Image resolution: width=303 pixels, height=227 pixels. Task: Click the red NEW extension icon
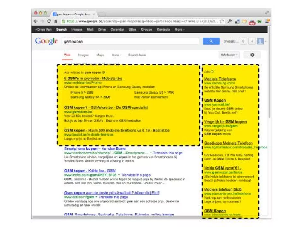(252, 22)
